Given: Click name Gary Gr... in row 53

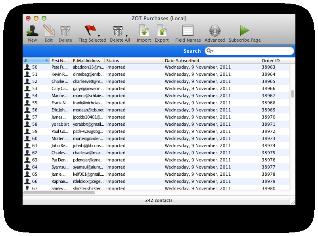Looking at the screenshot, I should point(59,88).
